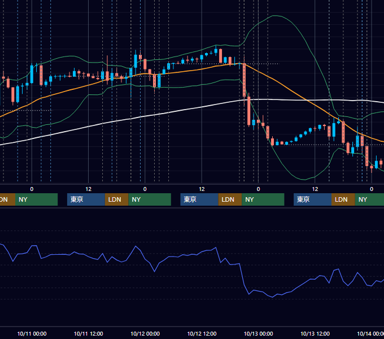
Task: Select the LDN session block following 10/11 東京
Action: [116, 199]
